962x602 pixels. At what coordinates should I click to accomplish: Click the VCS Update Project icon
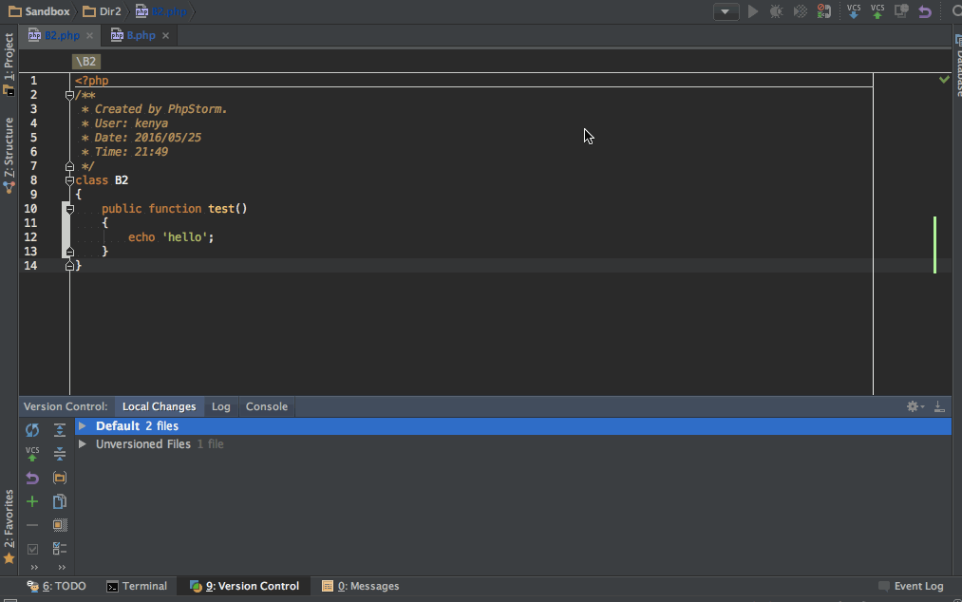click(x=854, y=11)
